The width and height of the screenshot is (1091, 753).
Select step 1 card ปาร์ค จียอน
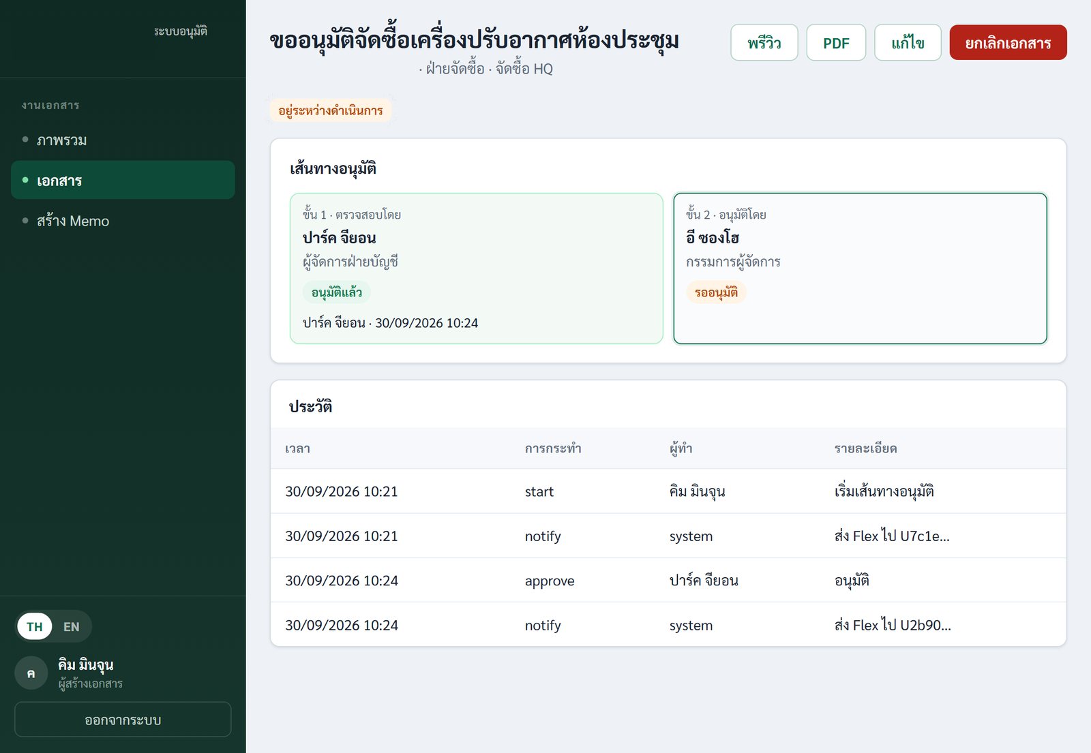pos(477,268)
